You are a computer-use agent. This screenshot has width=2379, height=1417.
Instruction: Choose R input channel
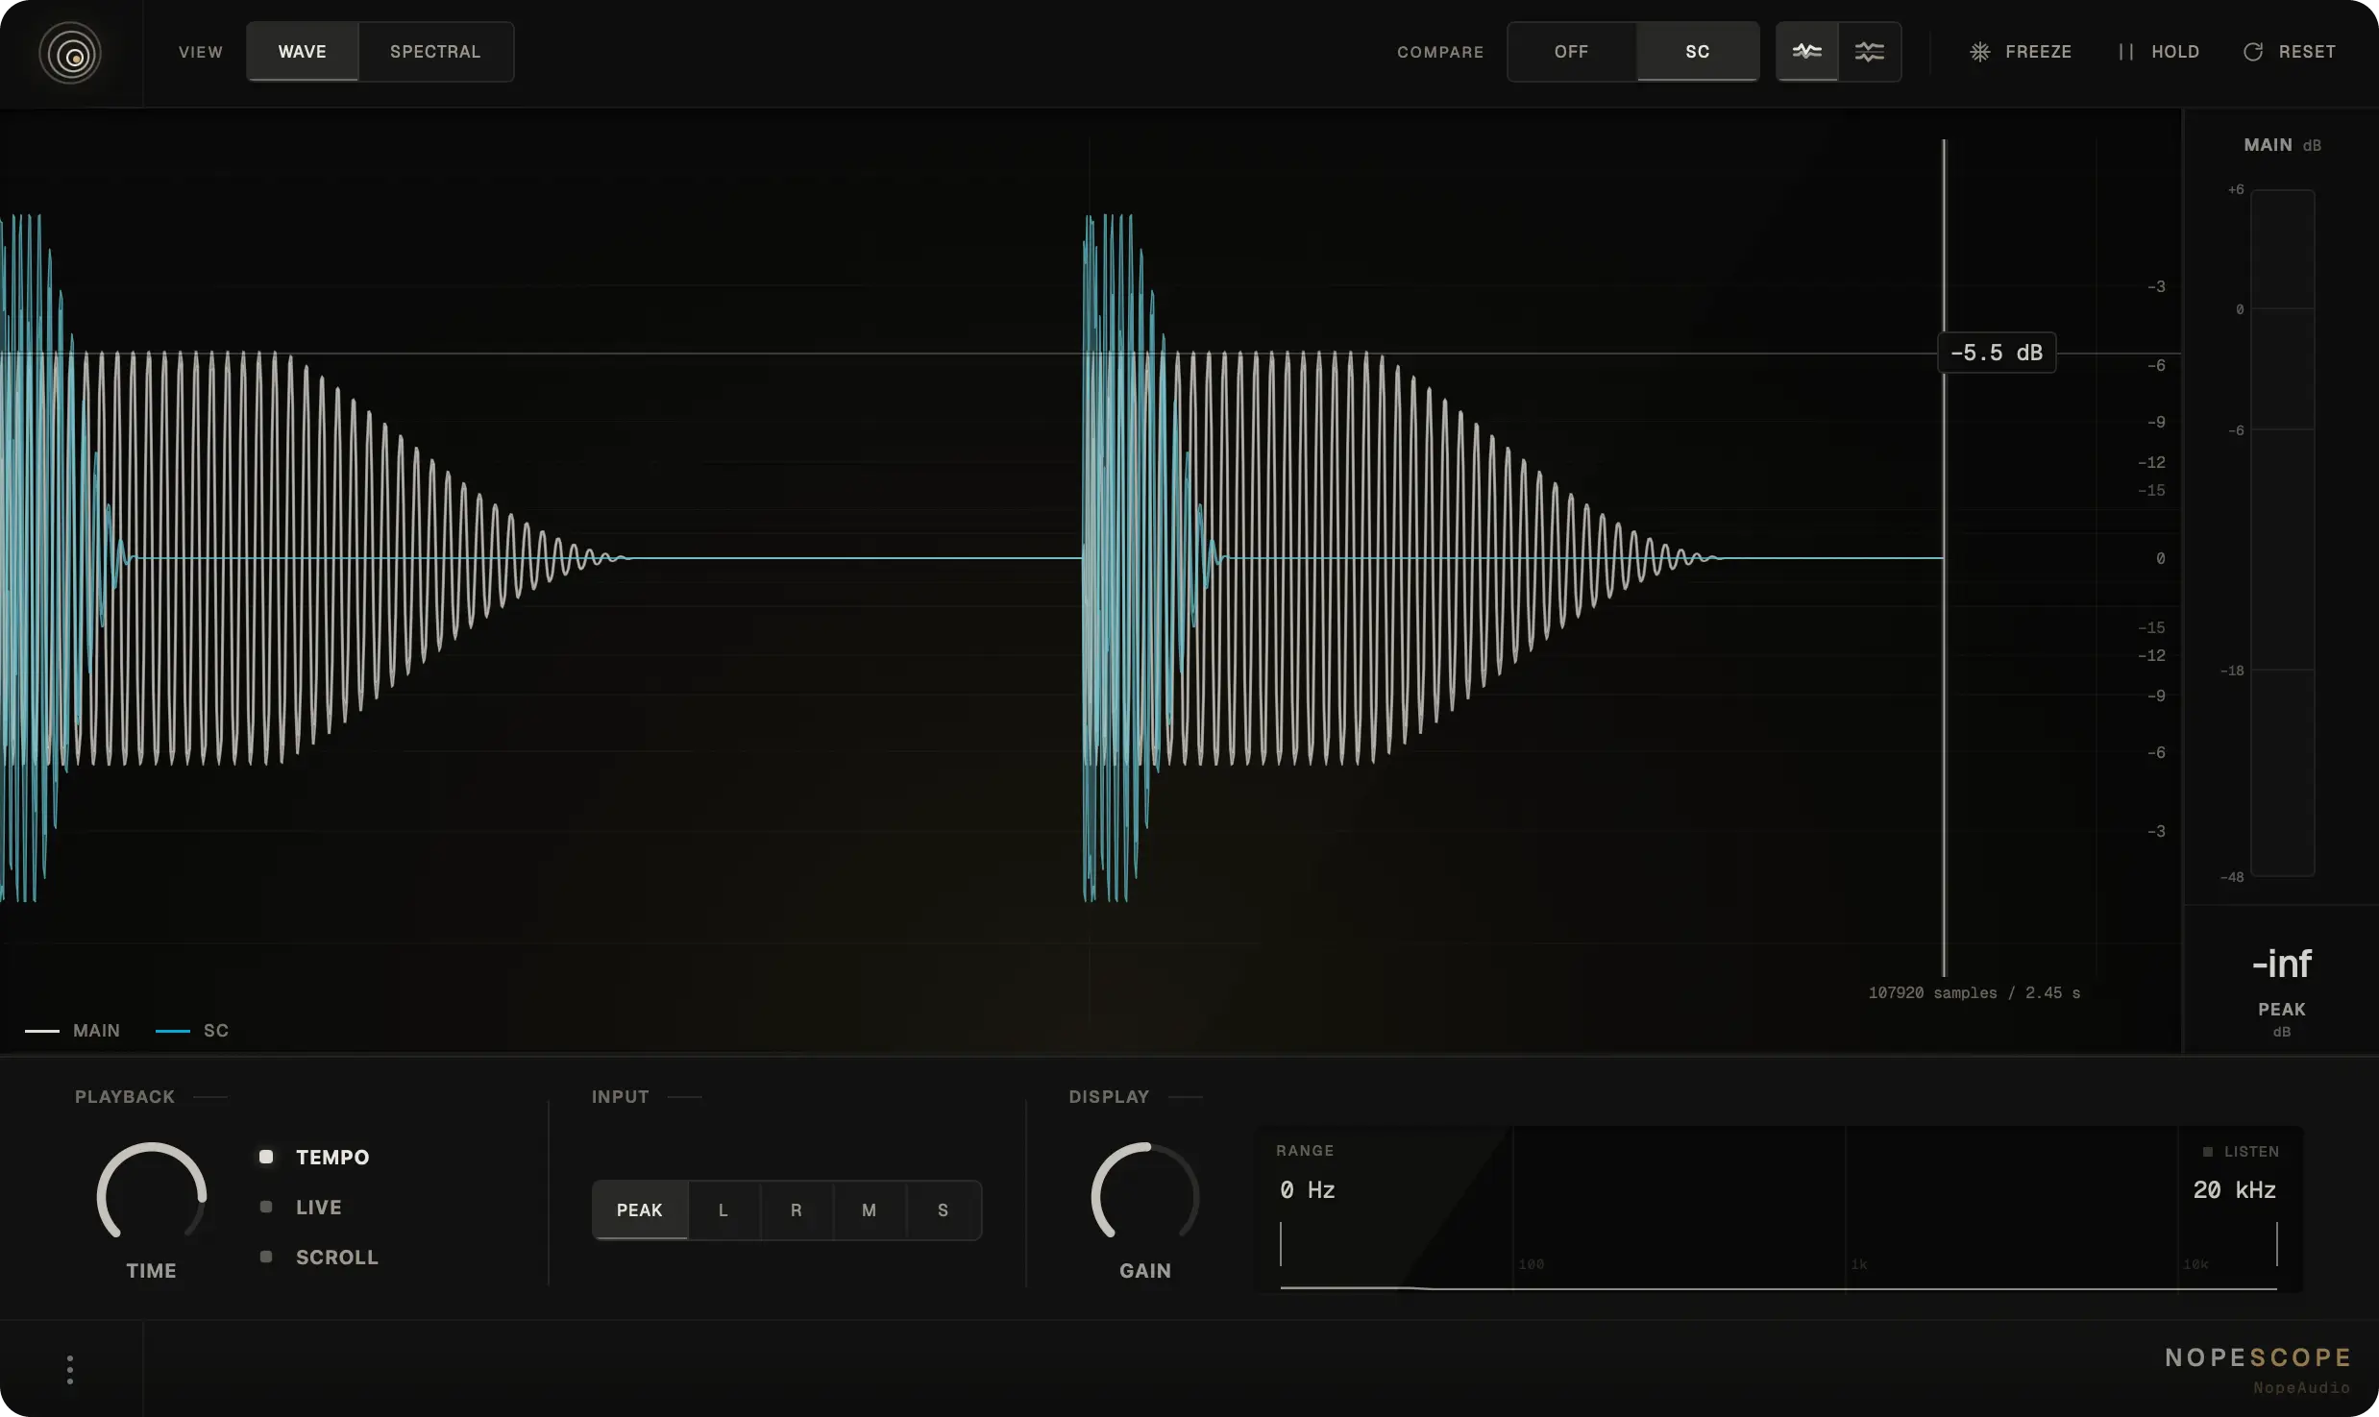coord(797,1210)
